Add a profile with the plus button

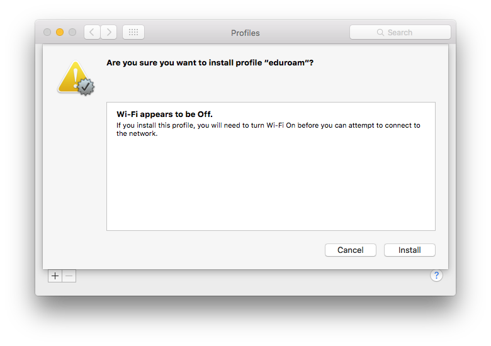(55, 276)
